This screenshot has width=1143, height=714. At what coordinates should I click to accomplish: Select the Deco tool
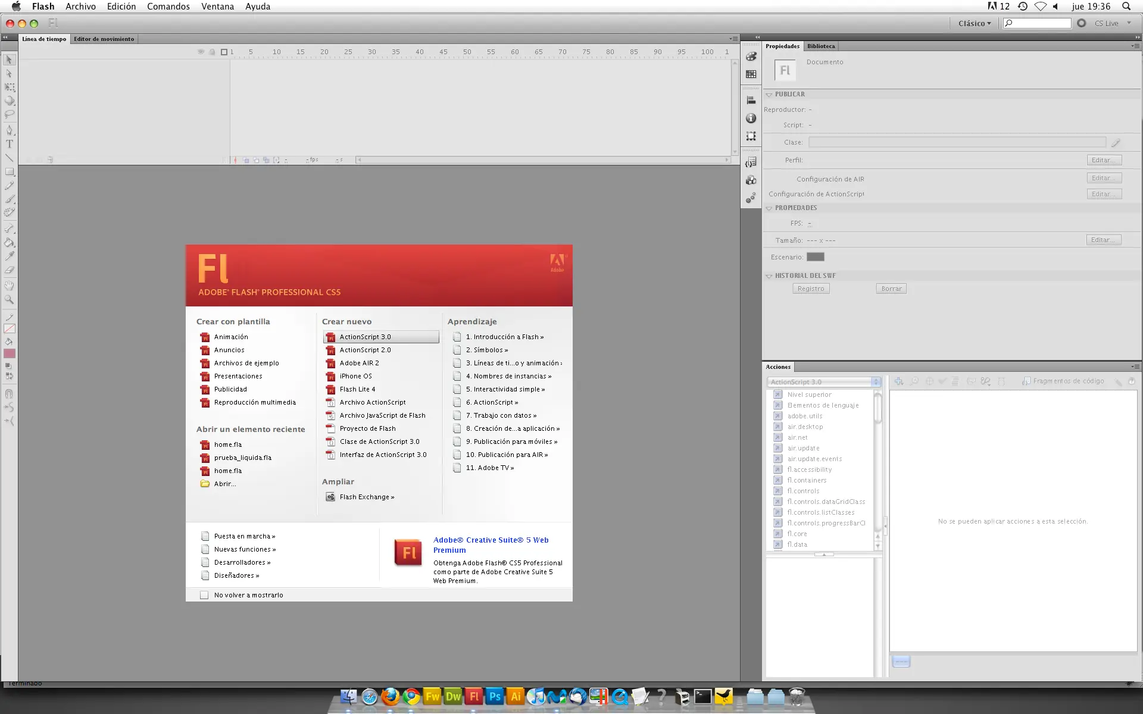[9, 212]
